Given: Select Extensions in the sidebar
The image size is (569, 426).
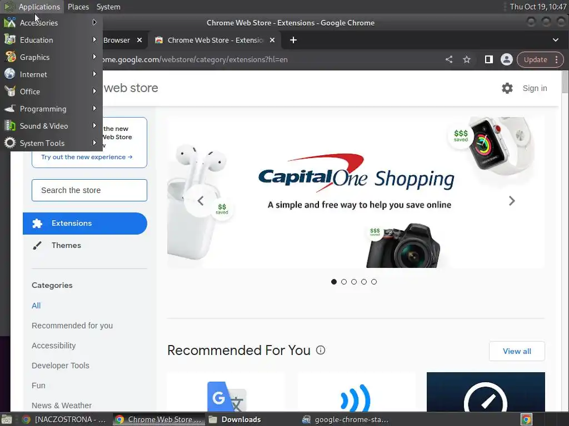Looking at the screenshot, I should [x=85, y=223].
